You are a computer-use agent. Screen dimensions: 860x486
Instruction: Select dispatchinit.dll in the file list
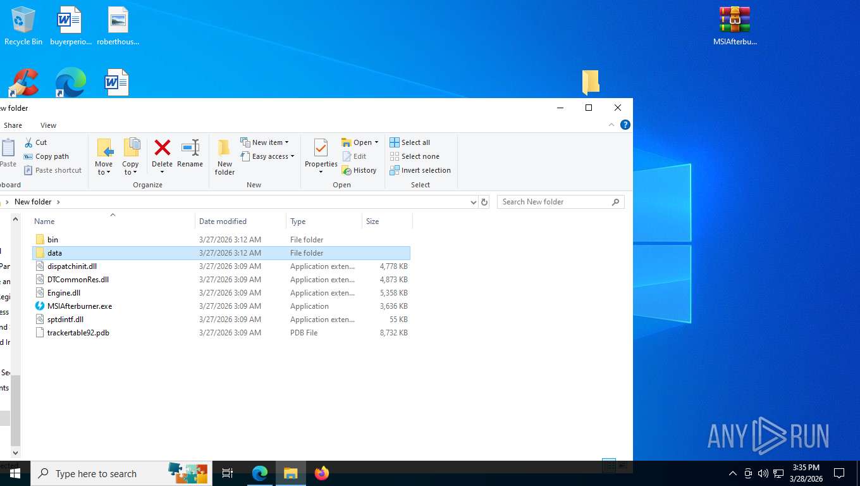(x=221, y=266)
